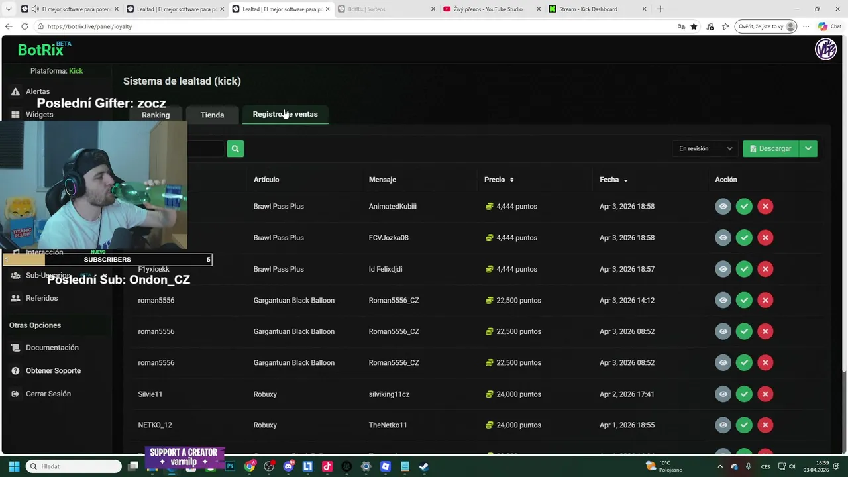Reject the silviking11cz Robux sale
Viewport: 848px width, 477px height.
point(765,394)
